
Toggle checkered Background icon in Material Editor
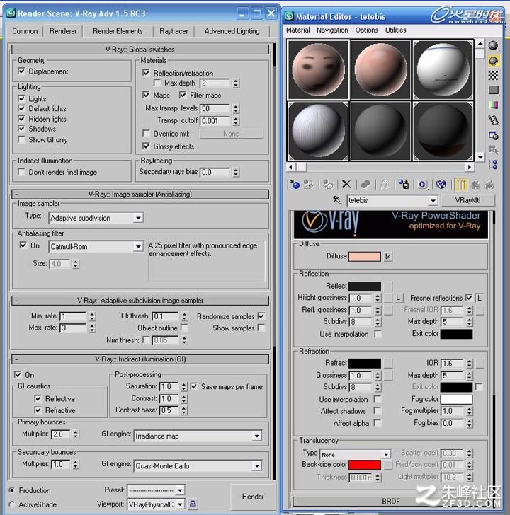493,76
